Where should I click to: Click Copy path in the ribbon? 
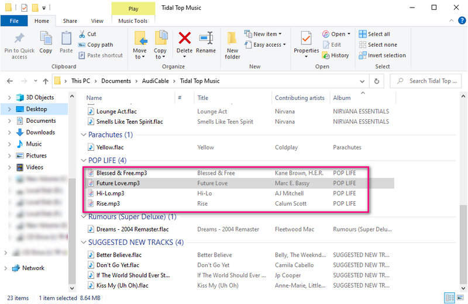[95, 45]
